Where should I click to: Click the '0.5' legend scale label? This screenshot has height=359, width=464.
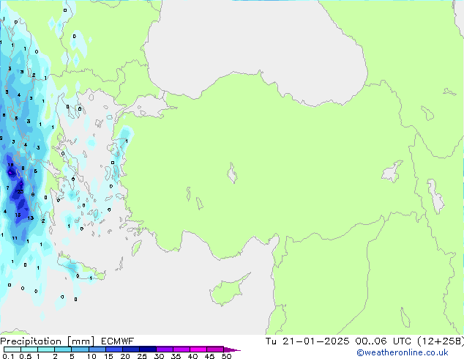tap(26, 356)
